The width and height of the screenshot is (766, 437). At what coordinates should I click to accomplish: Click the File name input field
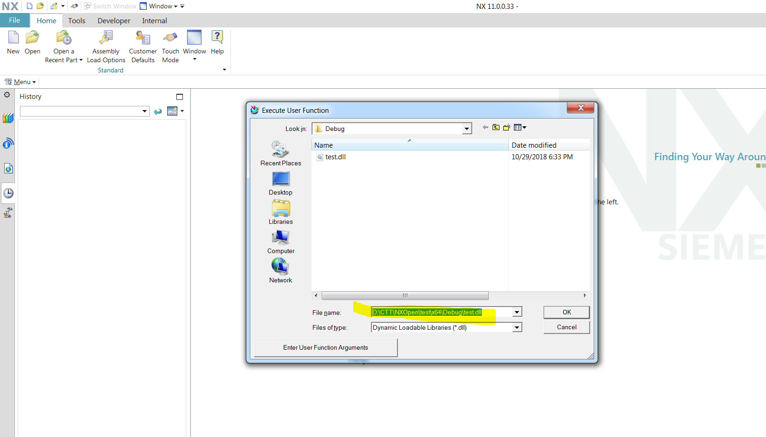[x=442, y=312]
